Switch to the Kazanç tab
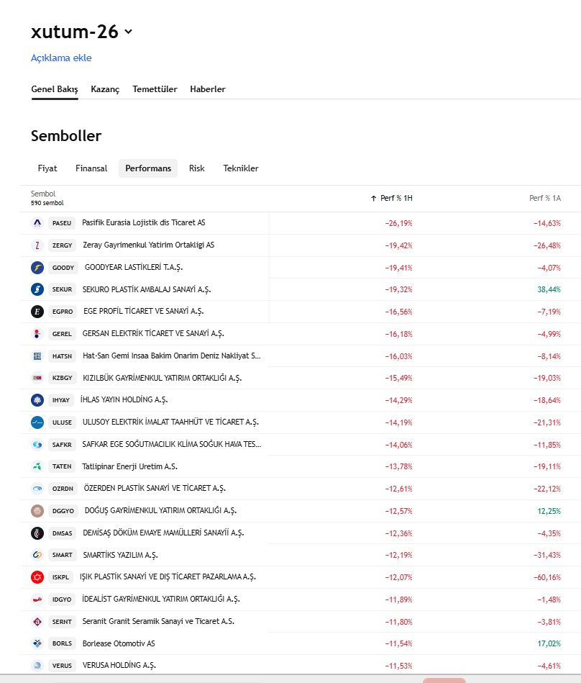The height and width of the screenshot is (683, 581). (x=105, y=89)
